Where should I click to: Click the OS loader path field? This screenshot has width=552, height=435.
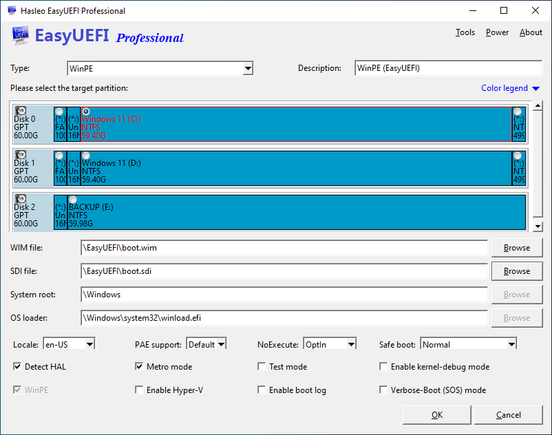(284, 318)
